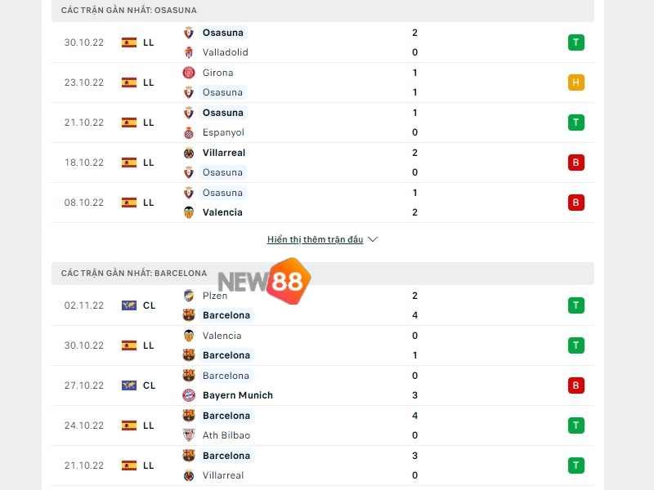Image resolution: width=654 pixels, height=490 pixels.
Task: Click the green result indicator for Barcelona vs Ath Bilbao
Action: click(576, 425)
